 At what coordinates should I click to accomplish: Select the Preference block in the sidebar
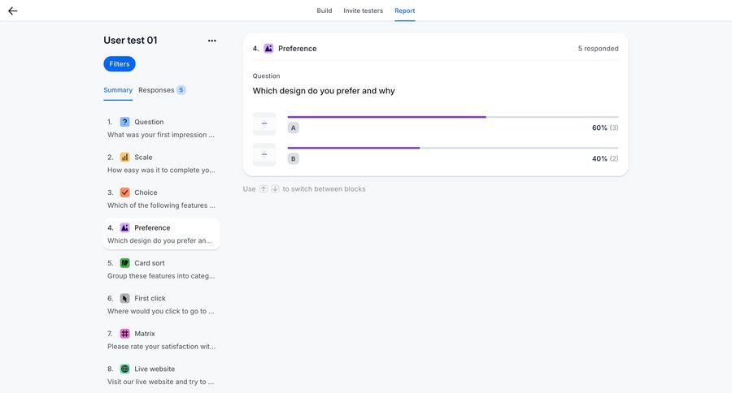[x=161, y=234]
